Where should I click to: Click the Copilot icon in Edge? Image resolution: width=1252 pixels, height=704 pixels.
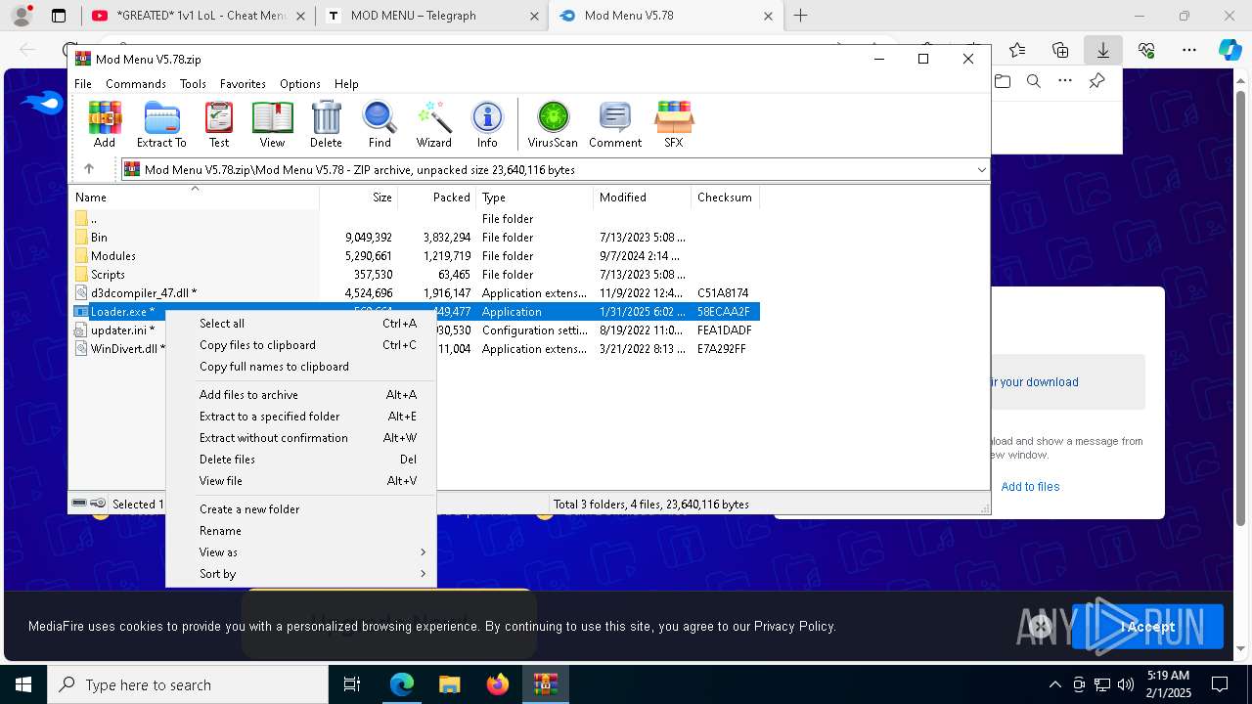(x=1230, y=50)
